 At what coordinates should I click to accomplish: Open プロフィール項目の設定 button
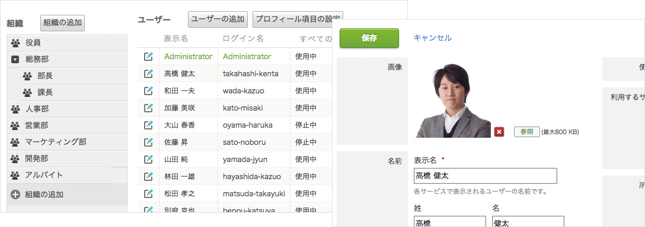[298, 20]
